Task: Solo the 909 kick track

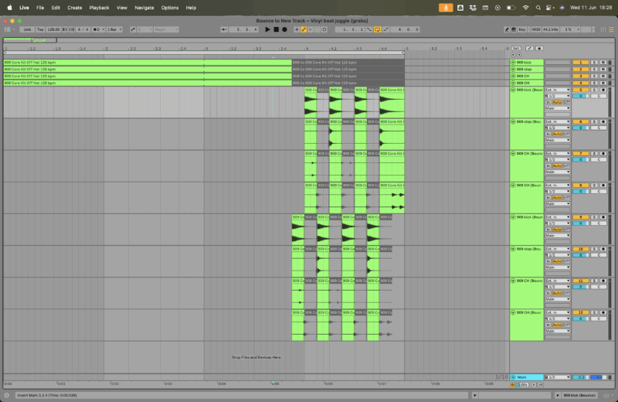Action: [594, 62]
